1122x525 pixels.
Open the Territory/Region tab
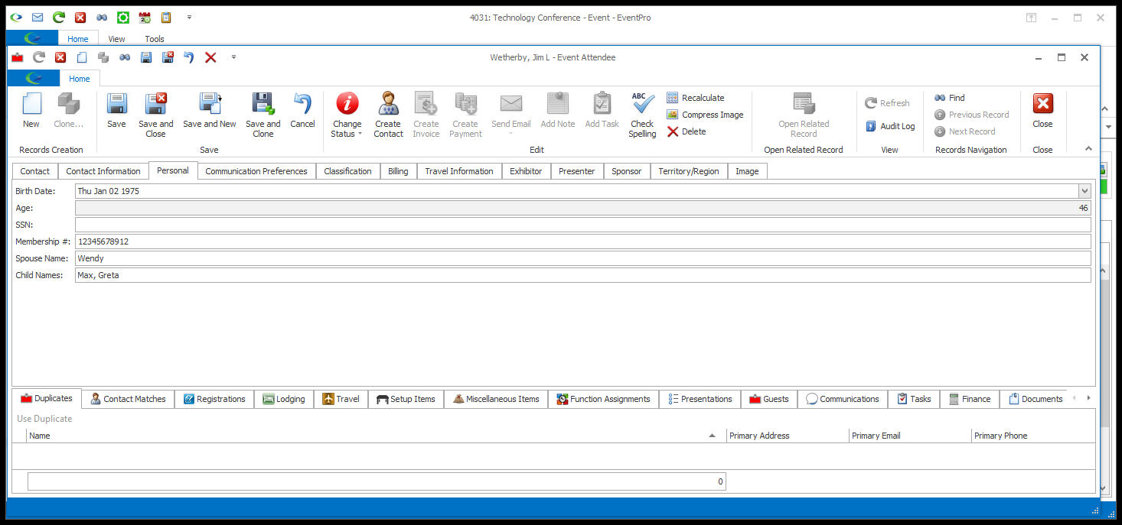689,171
